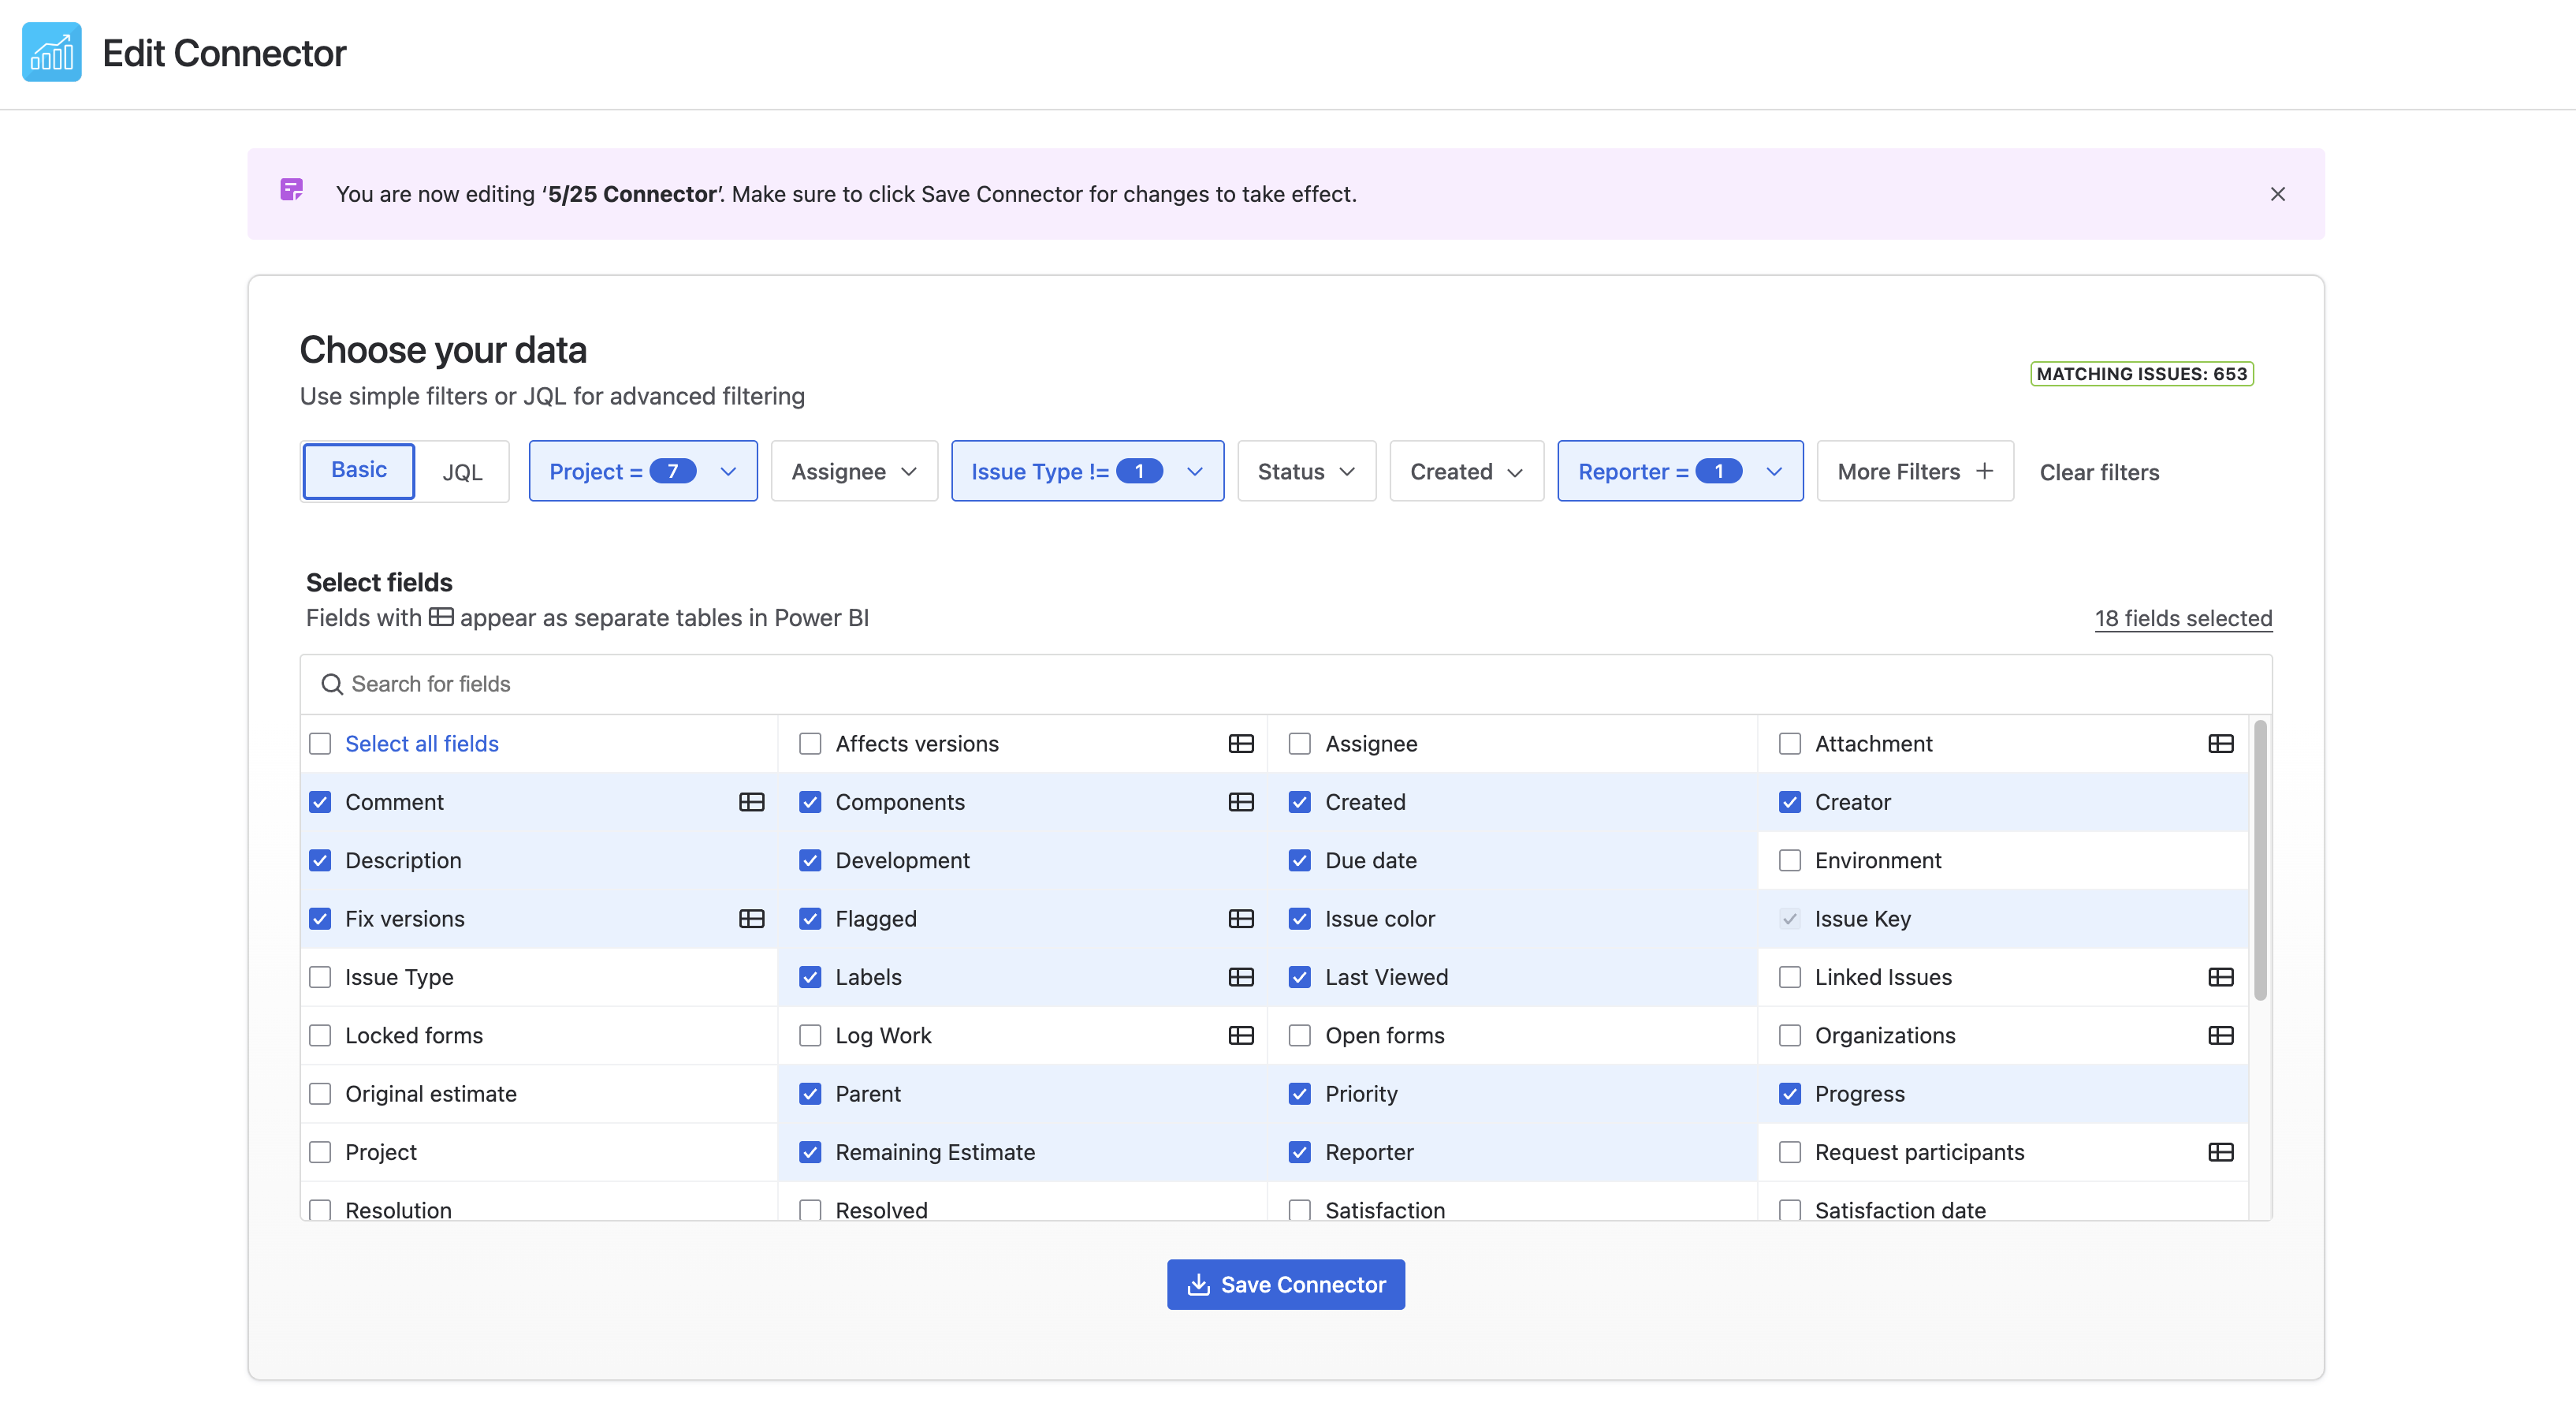
Task: Click the Last Viewed field label
Action: point(1386,977)
